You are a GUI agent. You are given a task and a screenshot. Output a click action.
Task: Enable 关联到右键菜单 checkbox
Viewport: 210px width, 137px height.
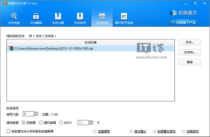8,131
